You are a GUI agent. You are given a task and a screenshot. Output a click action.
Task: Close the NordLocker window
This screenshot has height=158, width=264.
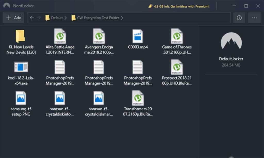pos(258,6)
